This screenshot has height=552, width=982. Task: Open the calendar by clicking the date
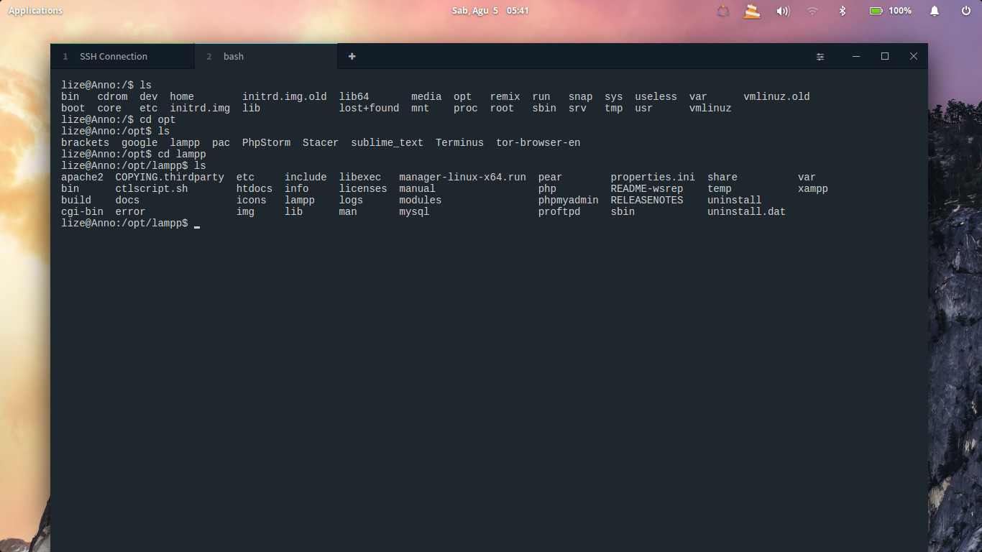(x=491, y=11)
